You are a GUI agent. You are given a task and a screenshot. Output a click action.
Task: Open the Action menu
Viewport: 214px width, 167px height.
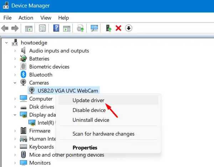[26, 18]
